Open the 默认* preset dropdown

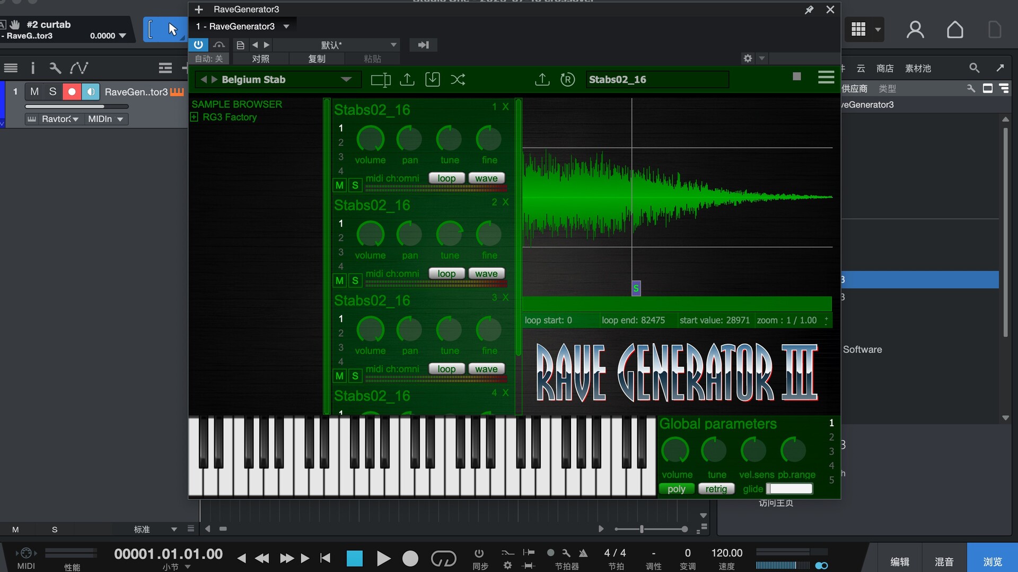pyautogui.click(x=393, y=45)
